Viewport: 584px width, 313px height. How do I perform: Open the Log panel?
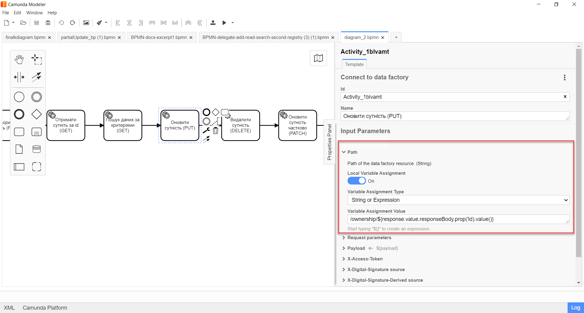click(x=575, y=308)
